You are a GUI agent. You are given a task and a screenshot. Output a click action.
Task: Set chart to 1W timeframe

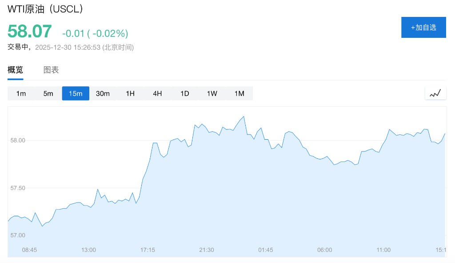(x=212, y=93)
